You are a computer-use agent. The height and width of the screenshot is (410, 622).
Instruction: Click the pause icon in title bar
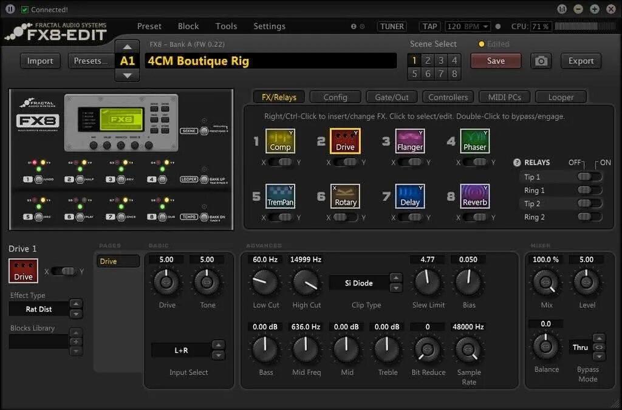click(x=10, y=9)
